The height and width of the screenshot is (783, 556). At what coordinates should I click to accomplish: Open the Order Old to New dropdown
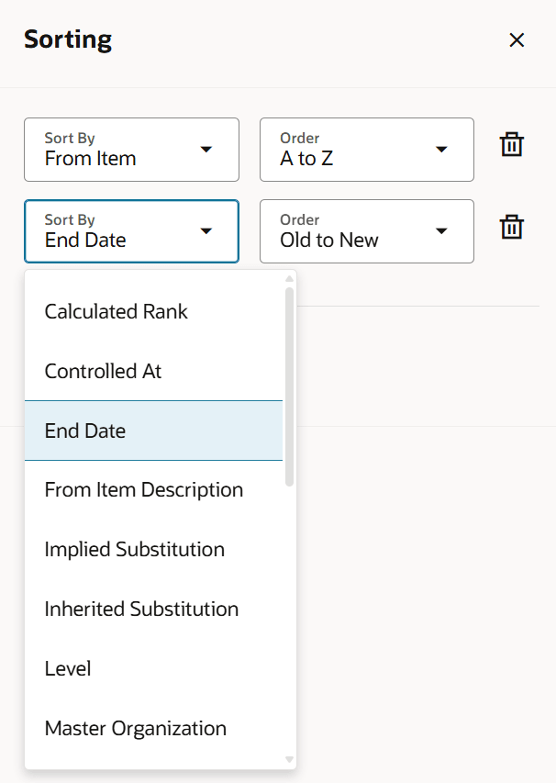tap(366, 231)
